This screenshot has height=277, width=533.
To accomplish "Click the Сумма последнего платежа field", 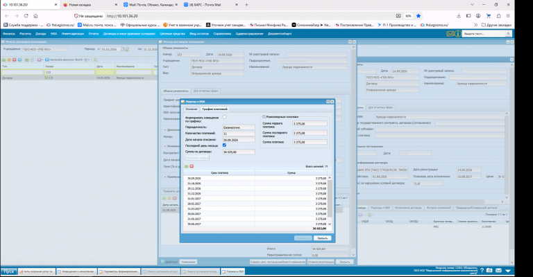I will pos(310,133).
